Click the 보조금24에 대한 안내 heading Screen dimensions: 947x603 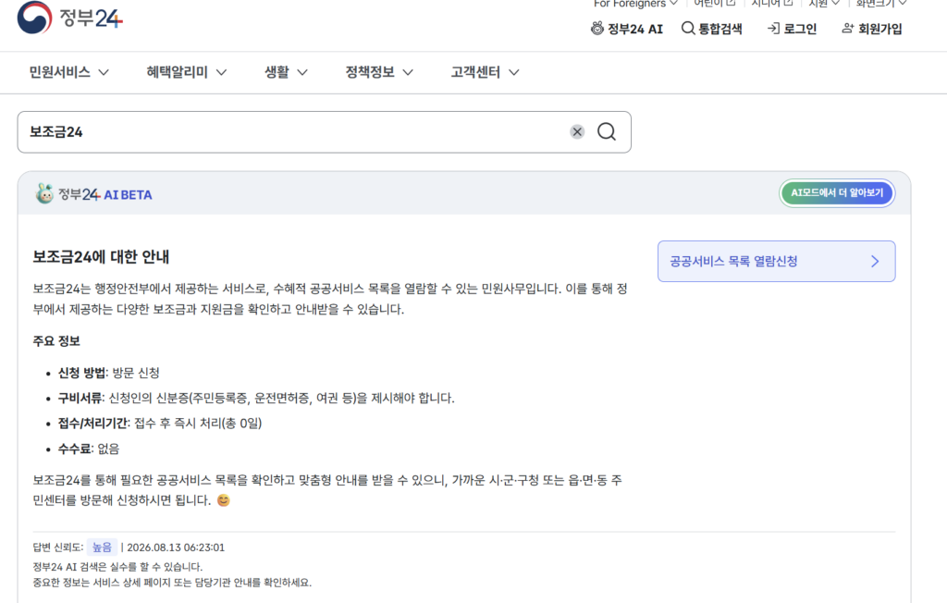(101, 257)
